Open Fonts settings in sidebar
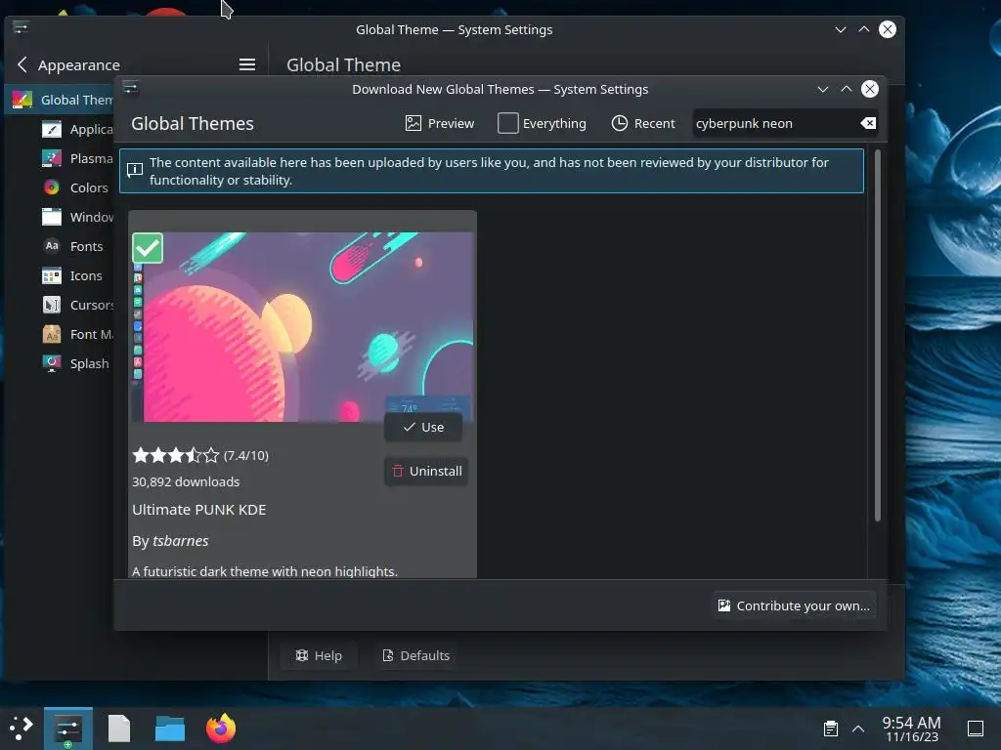The image size is (1001, 750). tap(75, 246)
